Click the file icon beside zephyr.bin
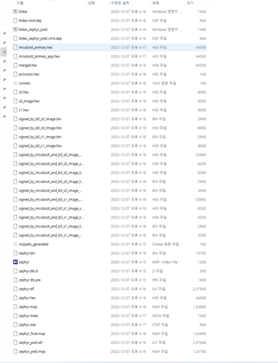Image resolution: width=278 pixels, height=363 pixels. [15, 253]
